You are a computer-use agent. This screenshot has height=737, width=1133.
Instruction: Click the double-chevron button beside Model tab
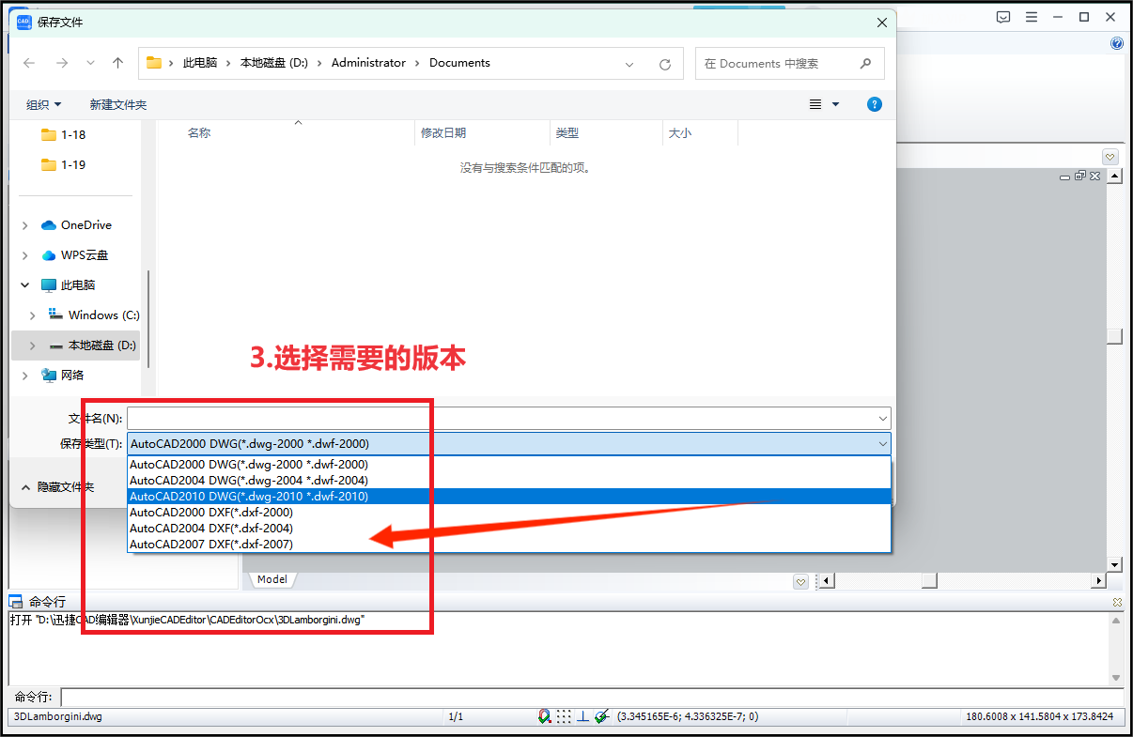point(800,581)
